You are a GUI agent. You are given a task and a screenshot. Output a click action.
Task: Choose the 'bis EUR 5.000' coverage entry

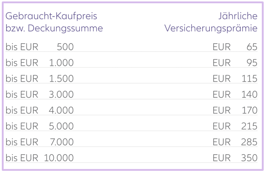point(39,126)
